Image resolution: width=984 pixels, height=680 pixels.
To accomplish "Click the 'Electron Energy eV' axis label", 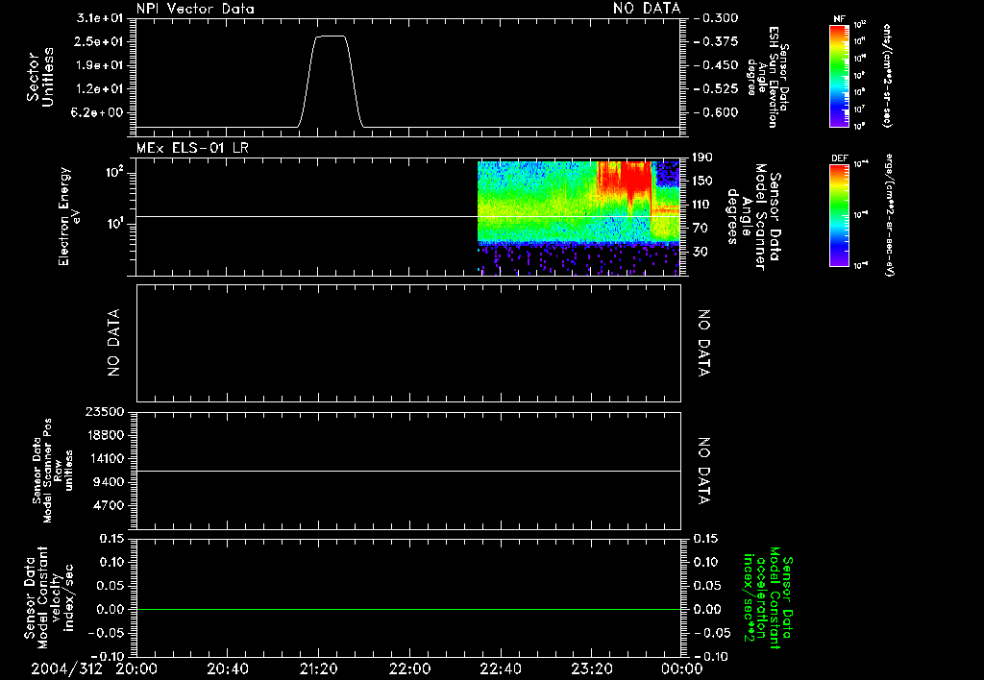I will [68, 216].
